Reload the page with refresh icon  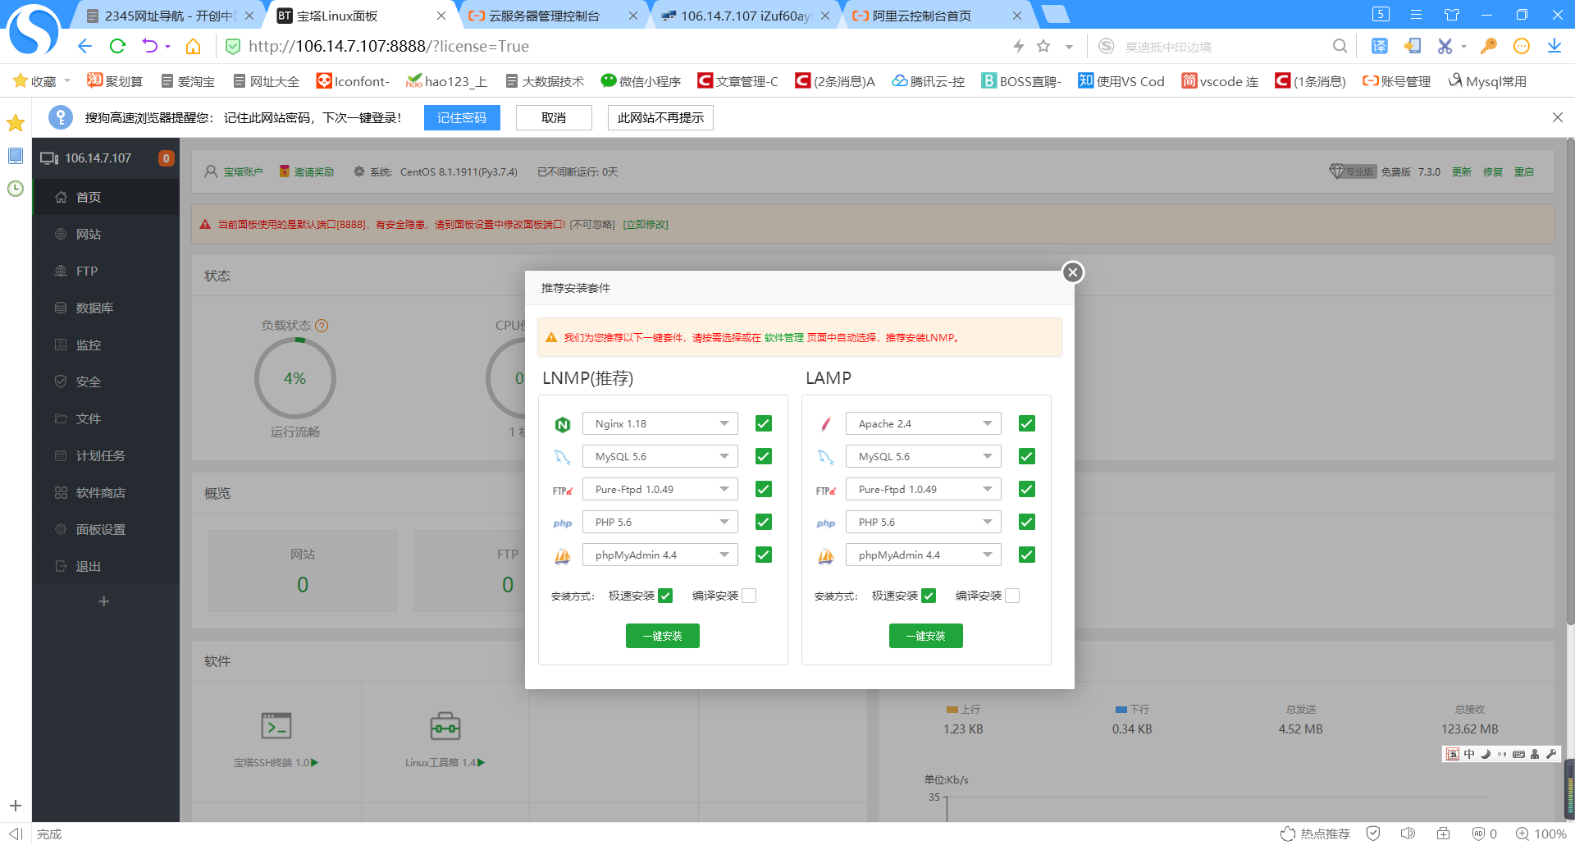coord(117,46)
